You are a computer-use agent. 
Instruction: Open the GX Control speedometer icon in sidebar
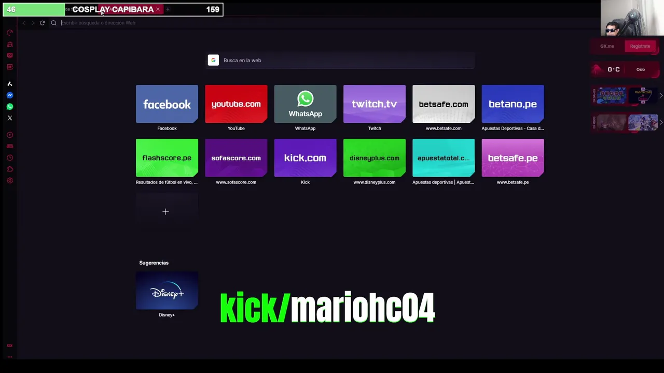tap(9, 33)
